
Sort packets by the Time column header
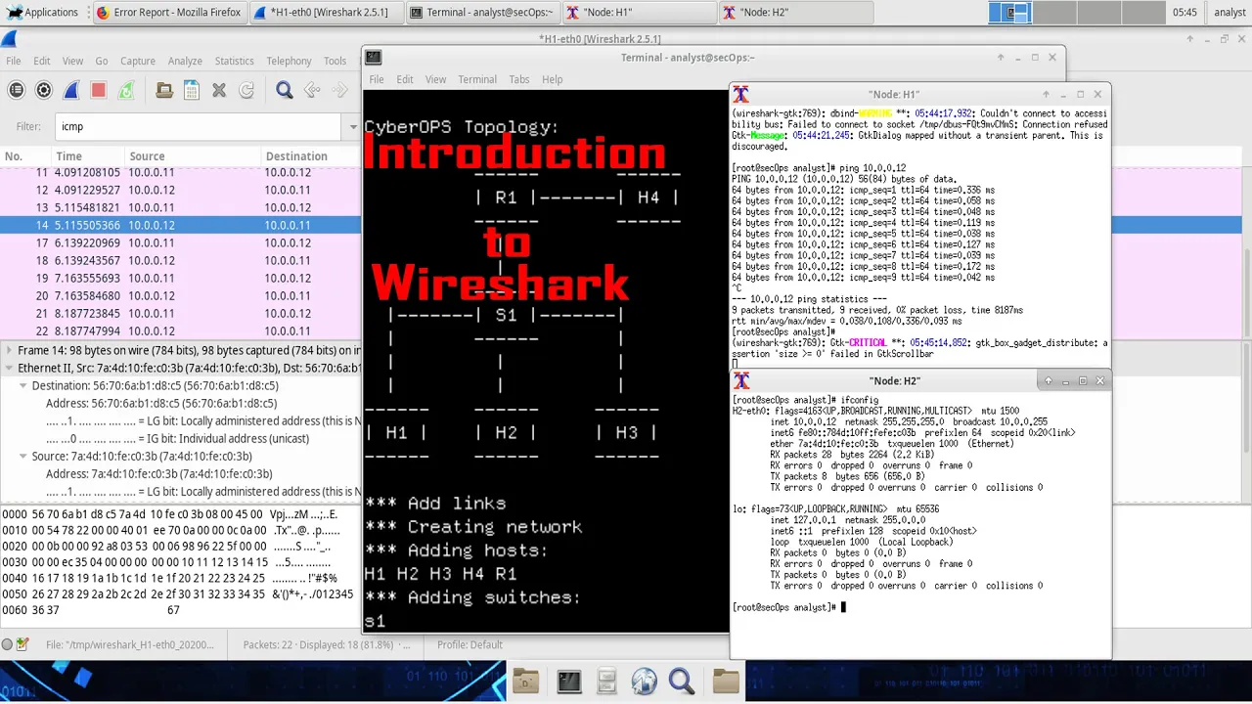point(88,156)
